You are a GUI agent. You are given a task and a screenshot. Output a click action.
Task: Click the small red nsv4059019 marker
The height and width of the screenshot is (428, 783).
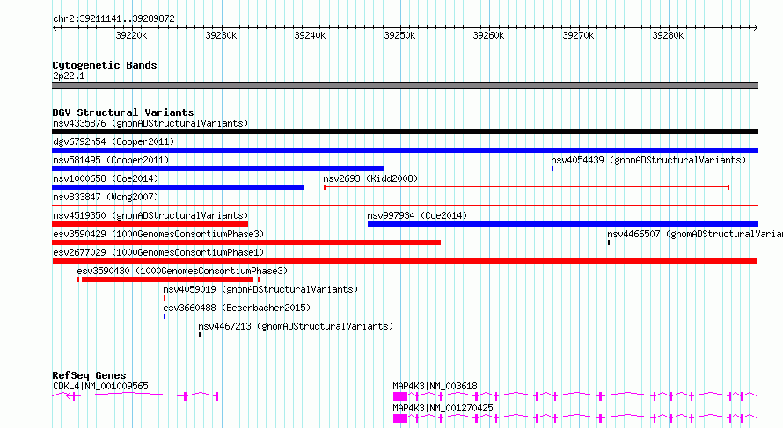(165, 298)
